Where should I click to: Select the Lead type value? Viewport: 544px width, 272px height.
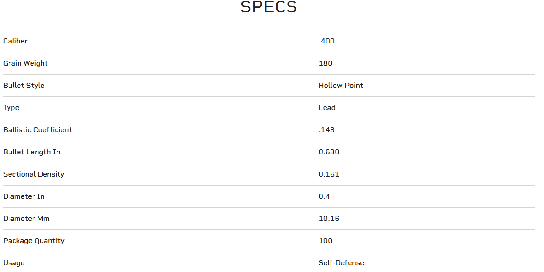(x=327, y=108)
